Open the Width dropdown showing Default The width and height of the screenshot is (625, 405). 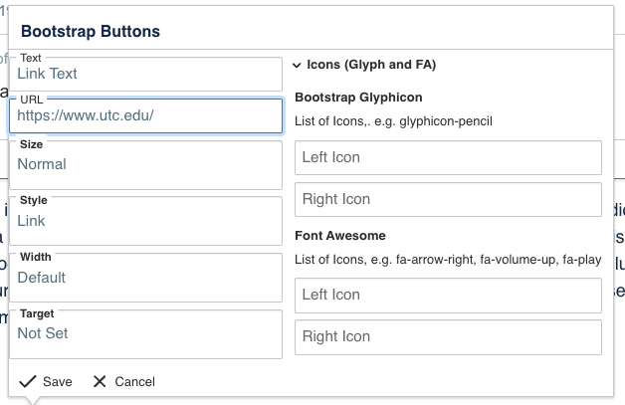tap(146, 278)
